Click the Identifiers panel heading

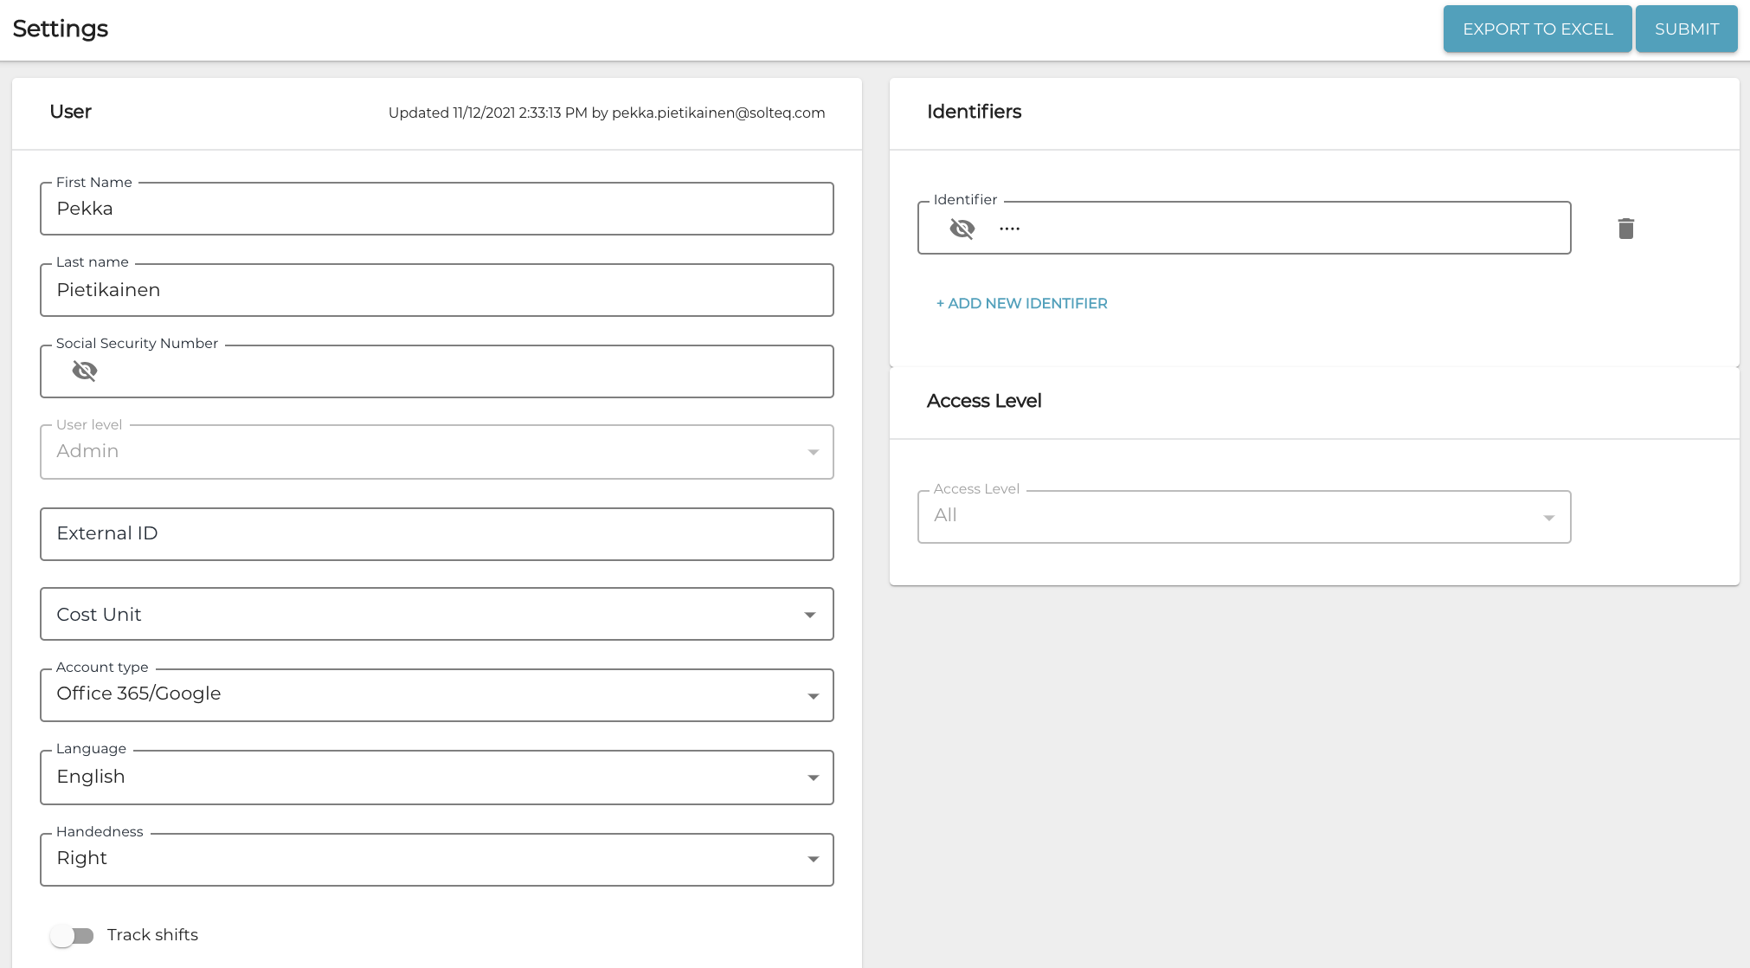[x=974, y=112]
